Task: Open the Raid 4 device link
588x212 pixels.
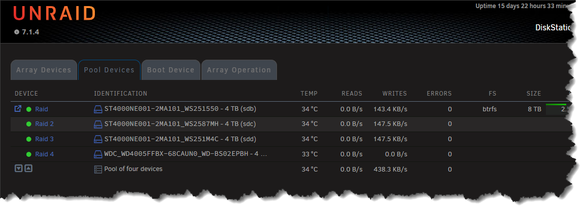Action: tap(44, 154)
